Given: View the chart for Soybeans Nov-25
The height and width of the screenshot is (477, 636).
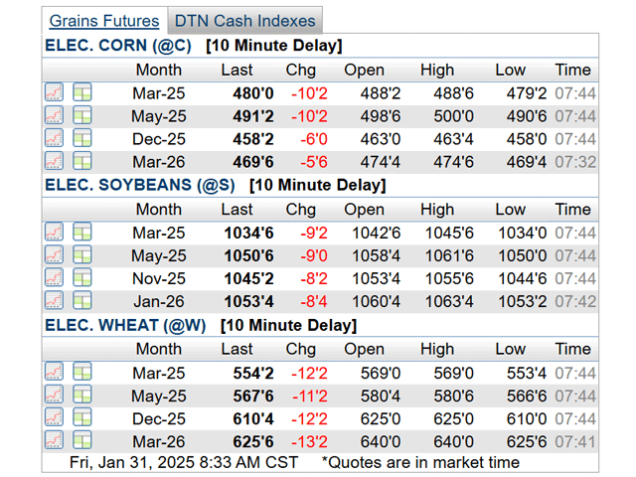Looking at the screenshot, I should [54, 278].
